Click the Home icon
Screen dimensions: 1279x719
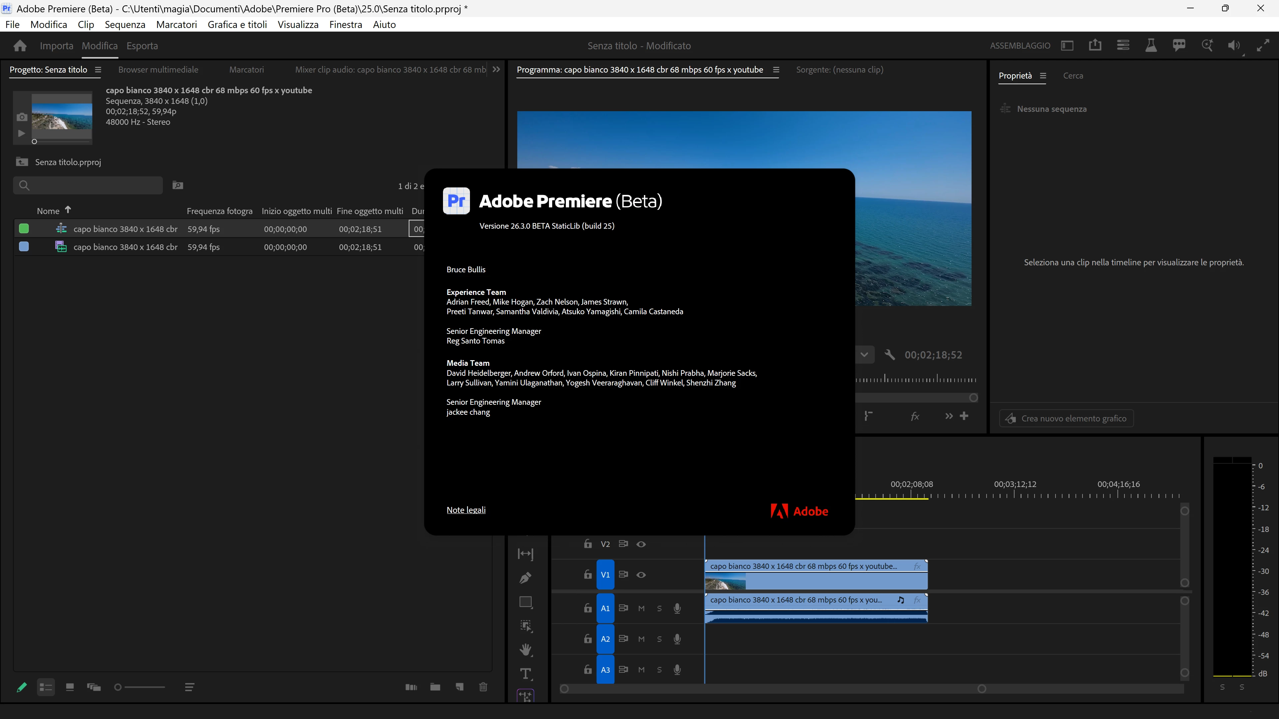20,46
